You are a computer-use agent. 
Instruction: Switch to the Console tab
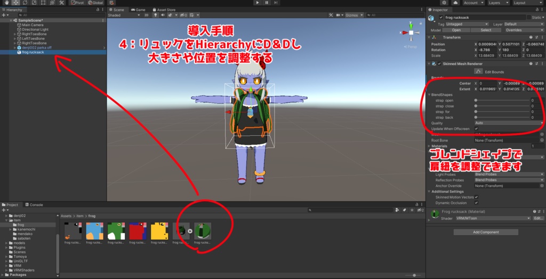[34, 205]
